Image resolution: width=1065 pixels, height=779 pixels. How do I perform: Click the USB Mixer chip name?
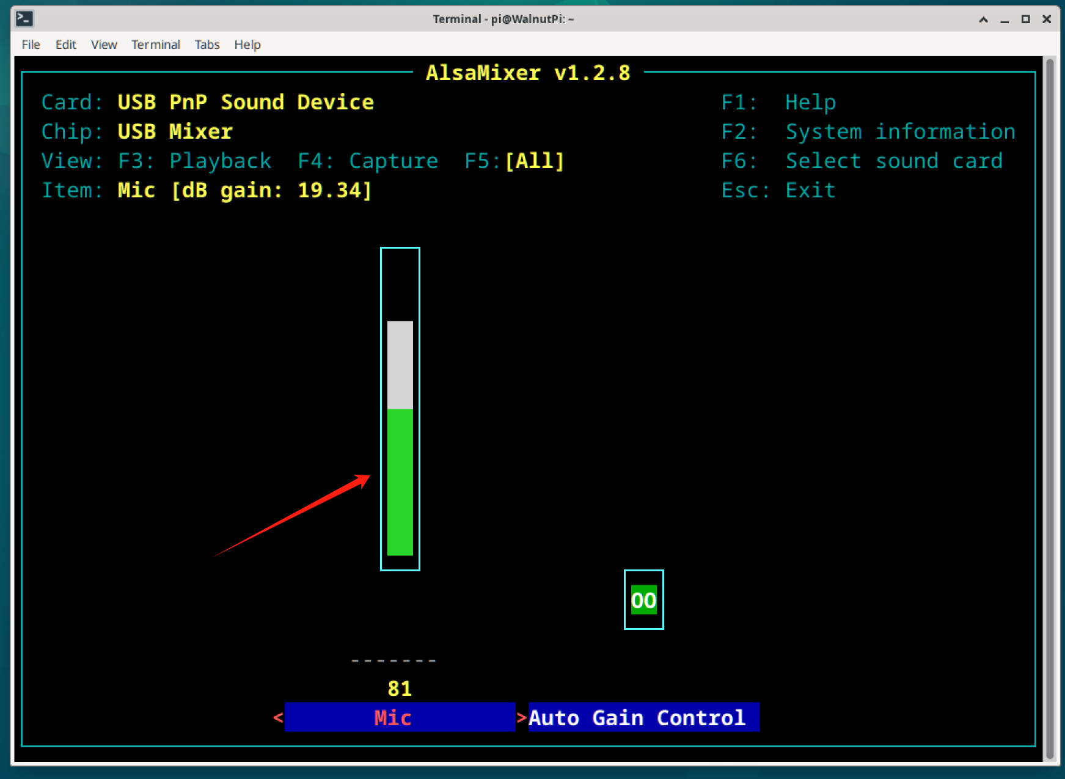pyautogui.click(x=175, y=131)
